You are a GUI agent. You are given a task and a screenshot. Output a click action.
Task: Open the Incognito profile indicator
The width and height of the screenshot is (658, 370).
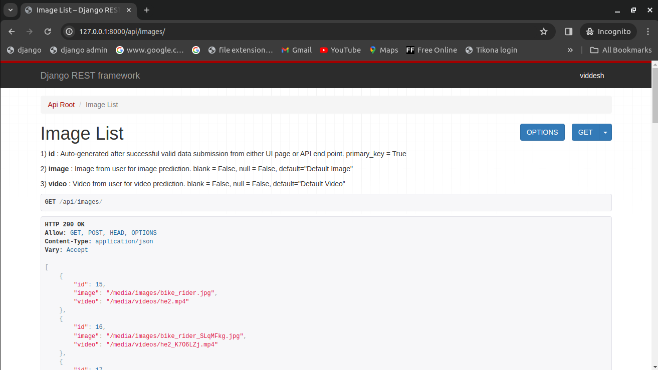click(608, 32)
